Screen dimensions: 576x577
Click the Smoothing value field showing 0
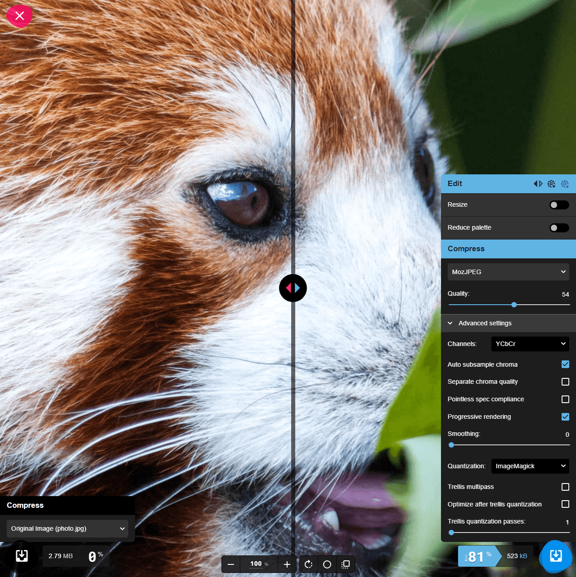(567, 435)
